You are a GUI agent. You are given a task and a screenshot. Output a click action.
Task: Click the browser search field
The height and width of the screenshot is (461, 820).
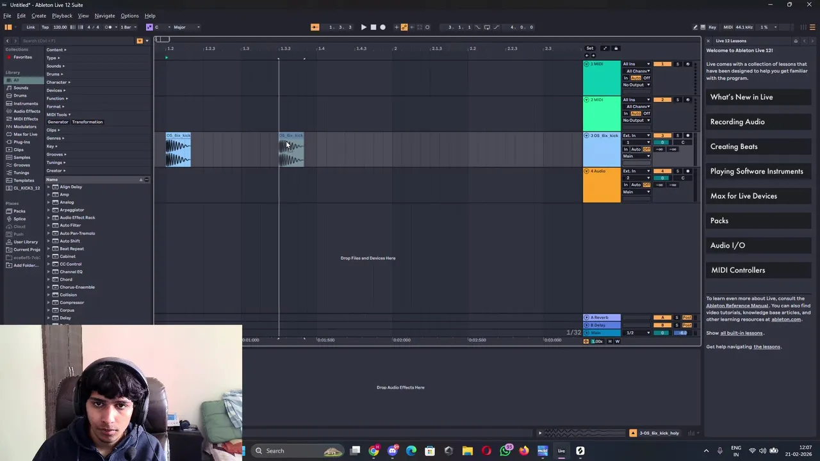(x=77, y=41)
